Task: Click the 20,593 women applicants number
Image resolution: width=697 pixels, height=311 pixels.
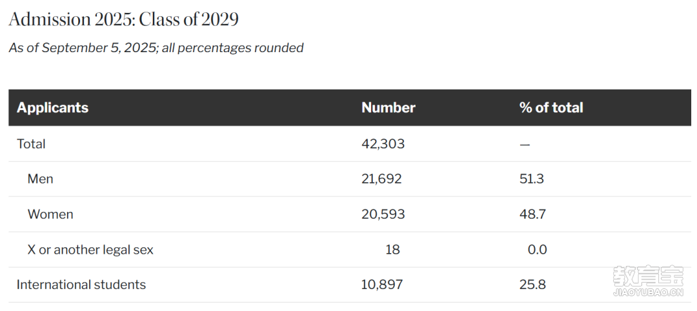Action: 383,214
